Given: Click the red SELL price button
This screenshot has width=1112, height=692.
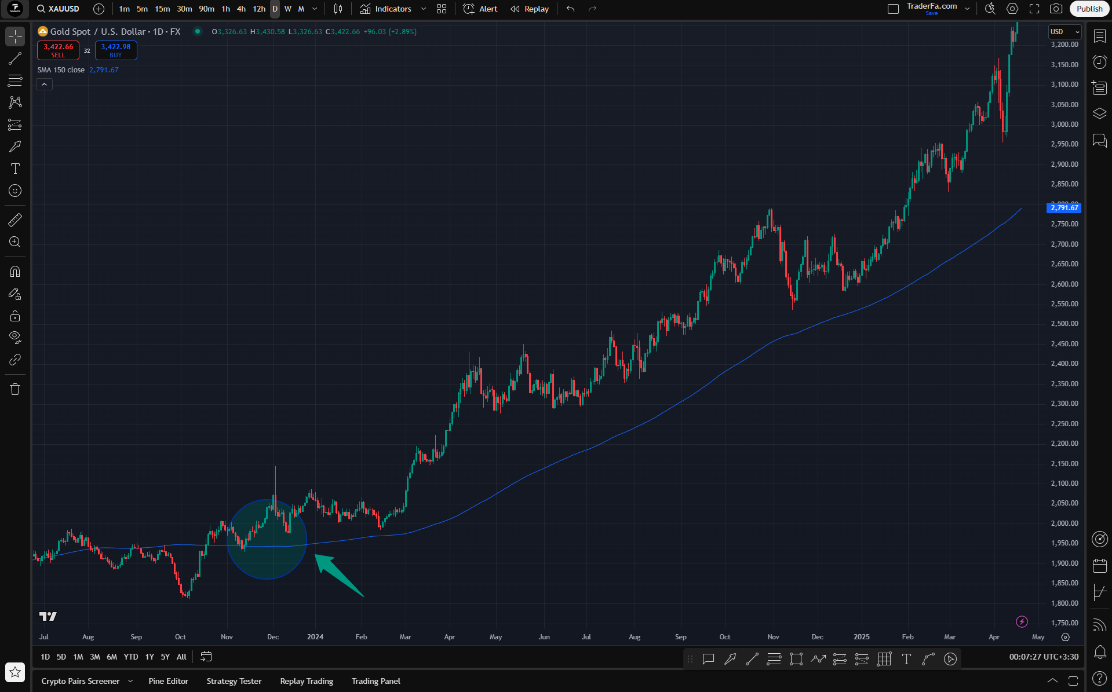Looking at the screenshot, I should tap(58, 50).
